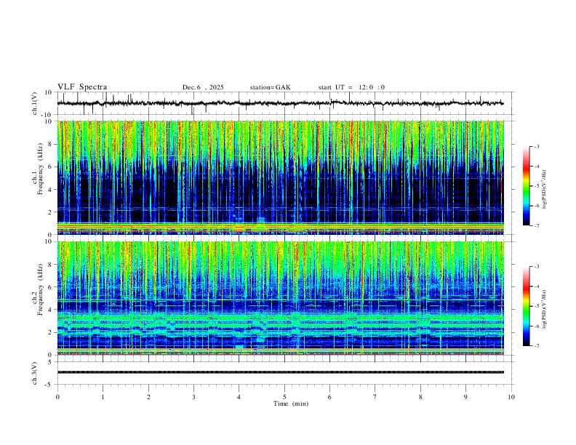The height and width of the screenshot is (445, 576).
Task: Click time axis tick label '1'
Action: pyautogui.click(x=103, y=397)
